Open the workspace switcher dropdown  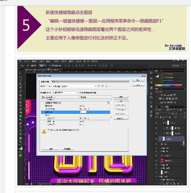178,66
